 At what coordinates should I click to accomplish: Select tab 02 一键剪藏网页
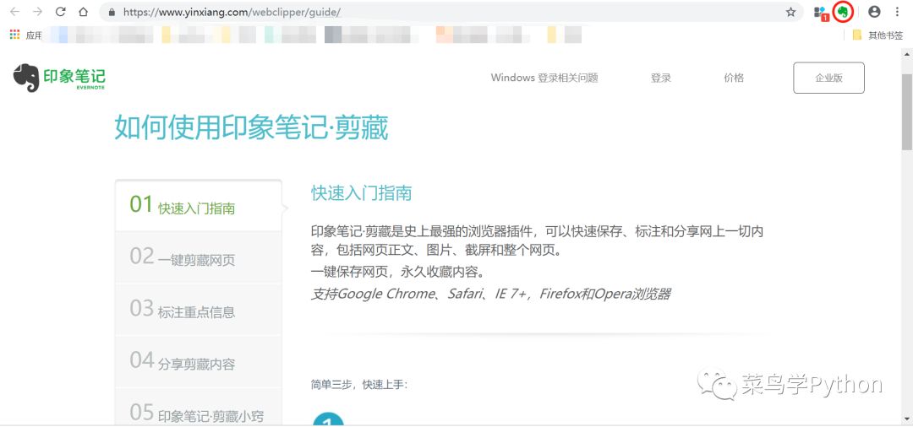(199, 257)
